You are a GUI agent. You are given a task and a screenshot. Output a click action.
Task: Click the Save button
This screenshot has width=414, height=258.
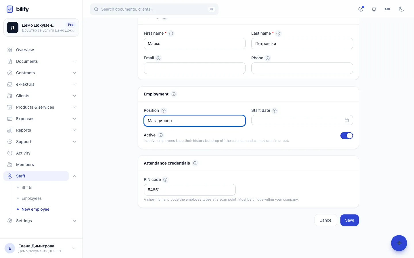coord(350,220)
